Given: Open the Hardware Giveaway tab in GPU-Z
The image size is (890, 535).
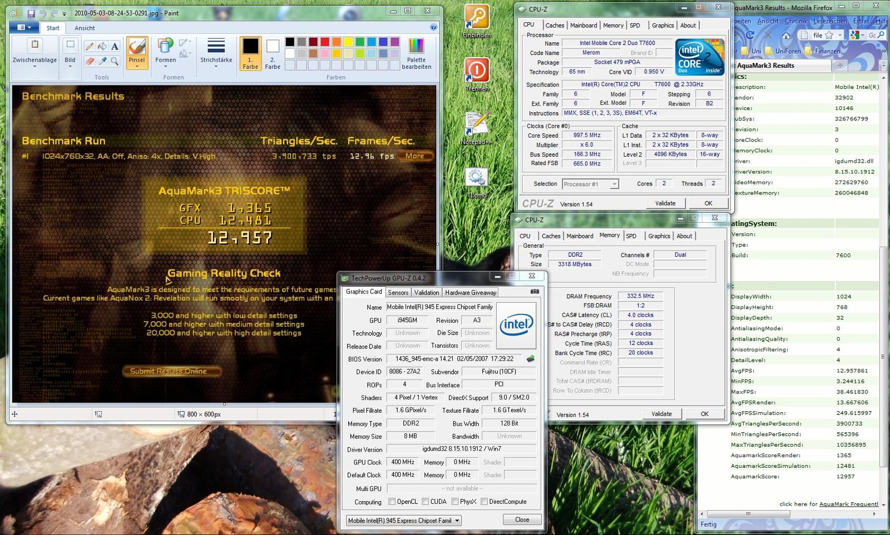Looking at the screenshot, I should coord(471,293).
